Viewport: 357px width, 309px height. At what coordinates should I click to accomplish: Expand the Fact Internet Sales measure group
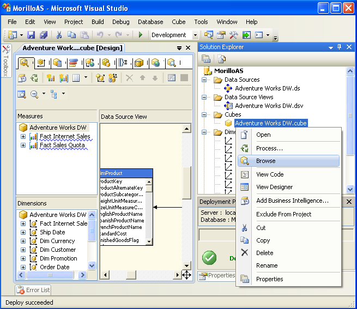(x=23, y=136)
